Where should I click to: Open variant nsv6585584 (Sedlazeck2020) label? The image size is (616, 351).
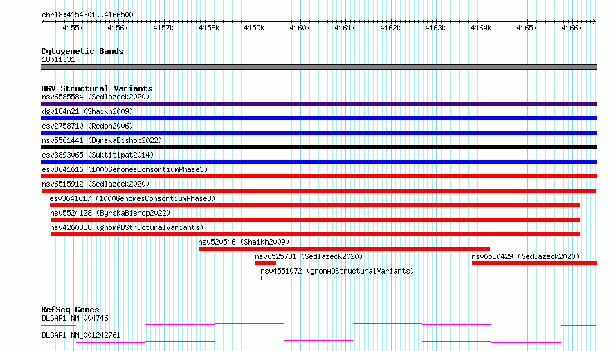96,97
